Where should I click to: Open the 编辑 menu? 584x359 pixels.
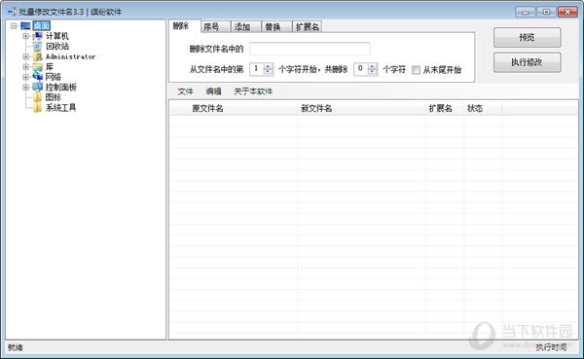(213, 91)
